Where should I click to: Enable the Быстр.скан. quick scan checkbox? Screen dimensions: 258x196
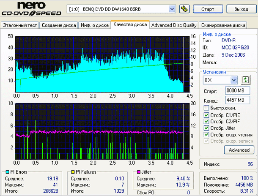point(206,108)
